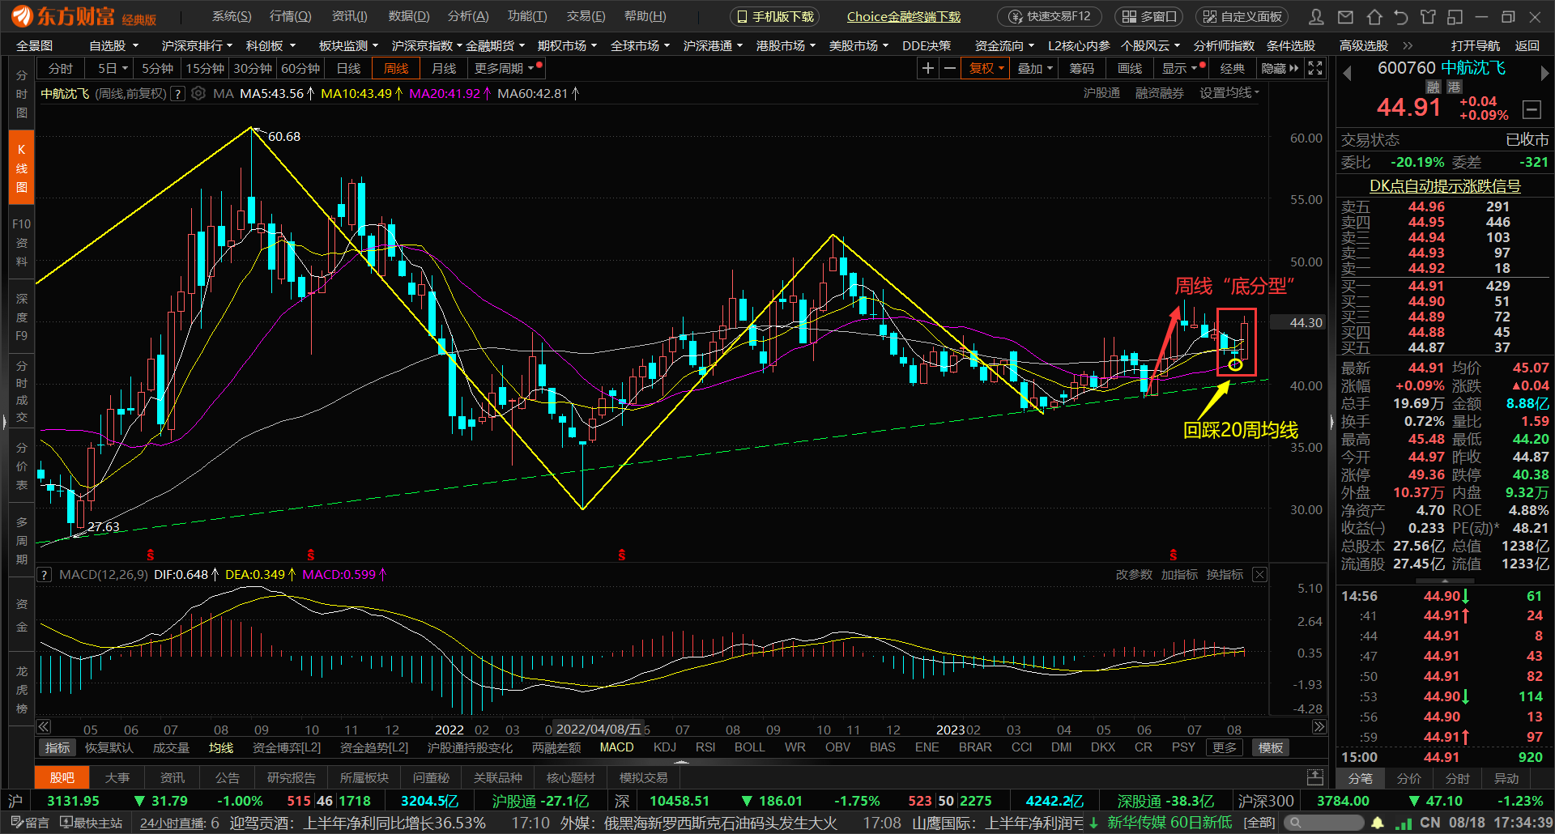1555x834 pixels.
Task: Open moving average settings gear
Action: (x=198, y=94)
